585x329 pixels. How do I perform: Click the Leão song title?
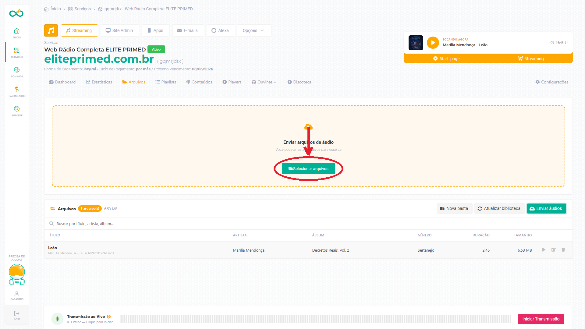pos(52,248)
